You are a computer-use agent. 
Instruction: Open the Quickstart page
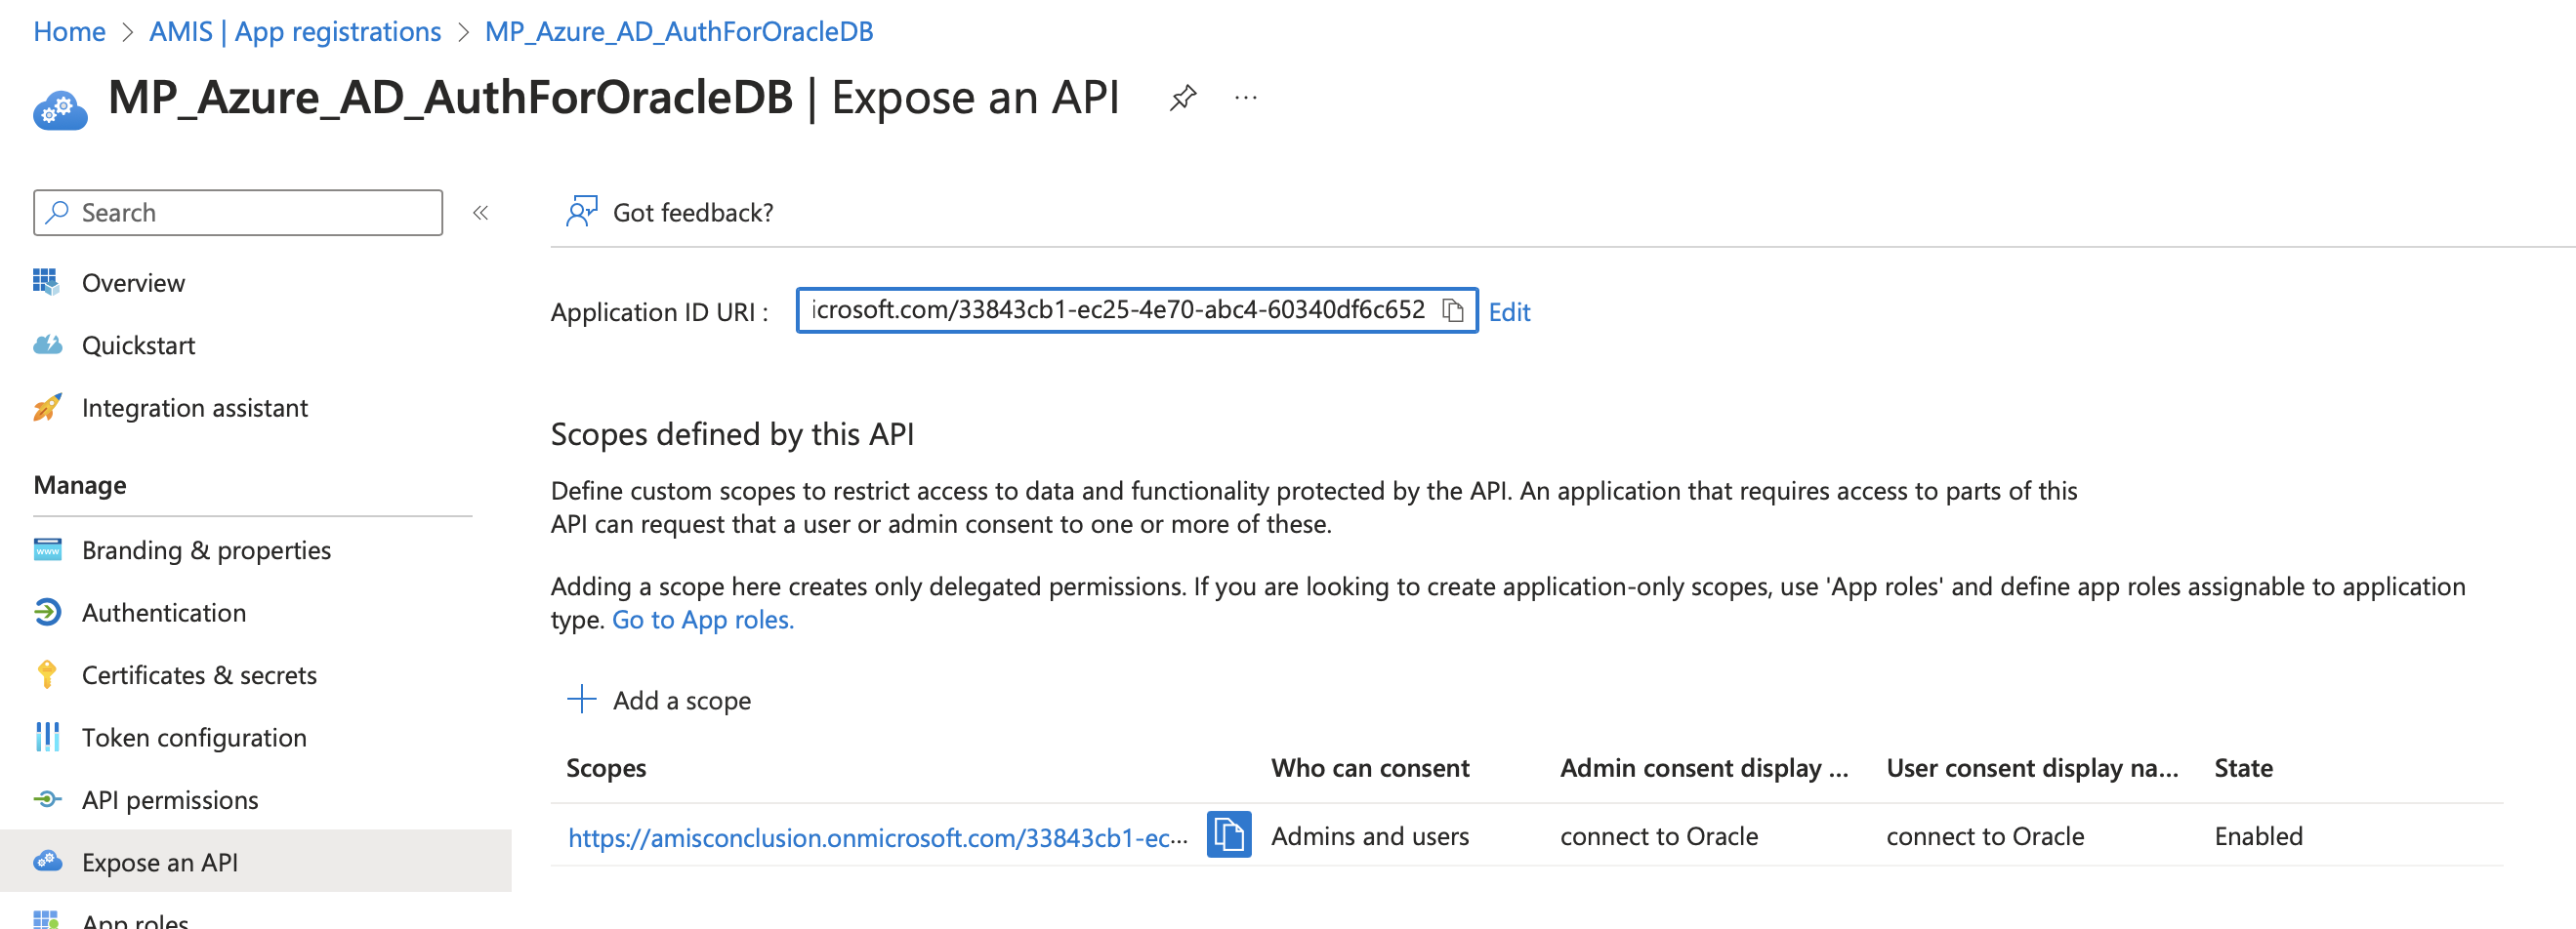point(138,345)
